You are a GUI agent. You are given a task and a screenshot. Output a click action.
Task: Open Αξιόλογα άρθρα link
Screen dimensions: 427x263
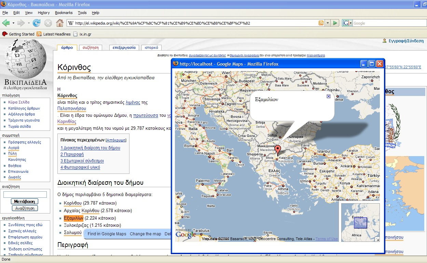(x=22, y=114)
